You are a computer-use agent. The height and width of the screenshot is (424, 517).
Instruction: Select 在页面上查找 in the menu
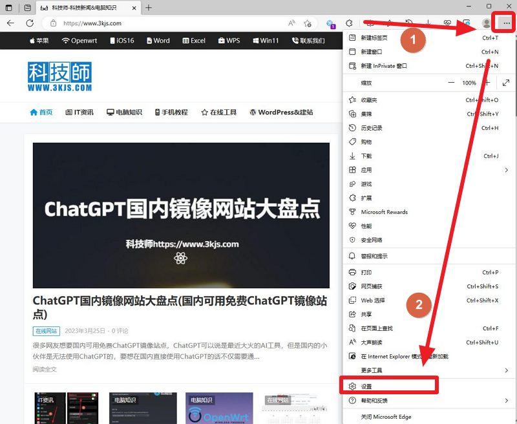[x=428, y=328]
